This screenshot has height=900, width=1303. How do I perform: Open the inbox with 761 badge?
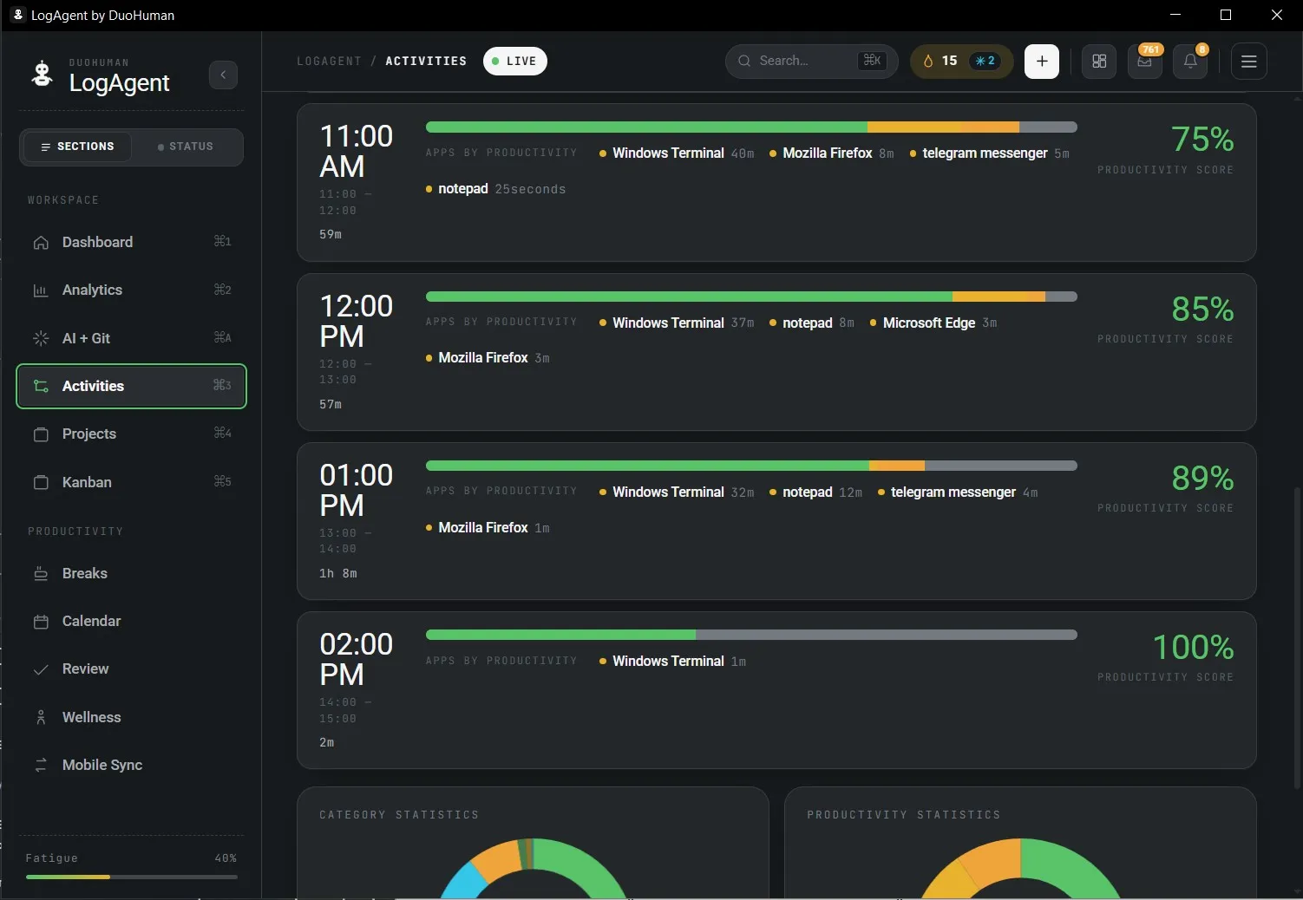pyautogui.click(x=1145, y=61)
